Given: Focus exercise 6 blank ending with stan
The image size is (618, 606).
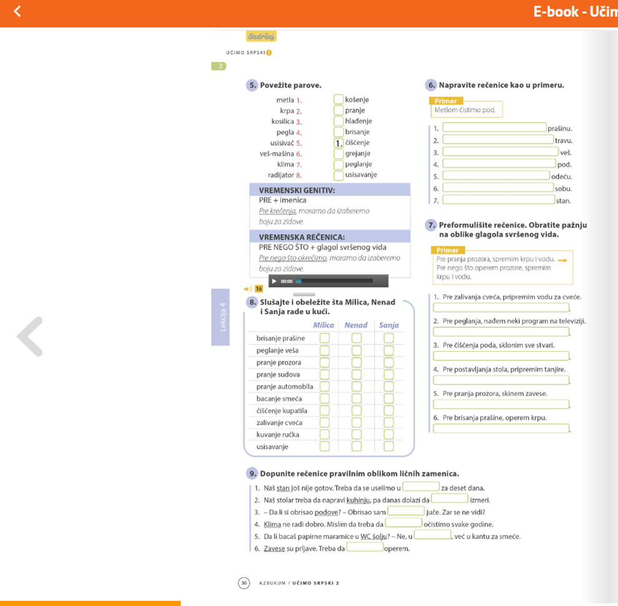Looking at the screenshot, I should click(498, 200).
